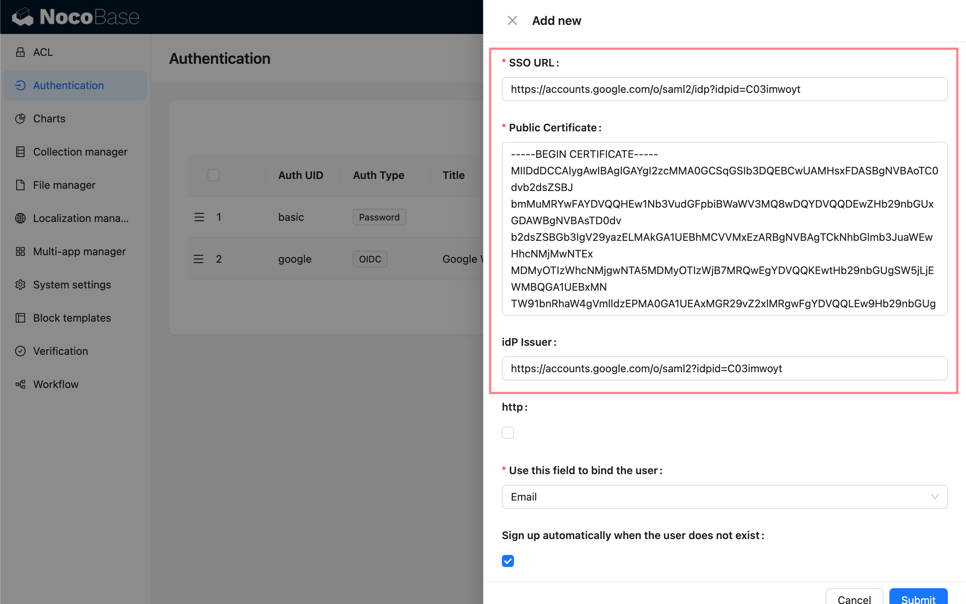
Task: Click into the SSO URL field
Action: click(724, 89)
